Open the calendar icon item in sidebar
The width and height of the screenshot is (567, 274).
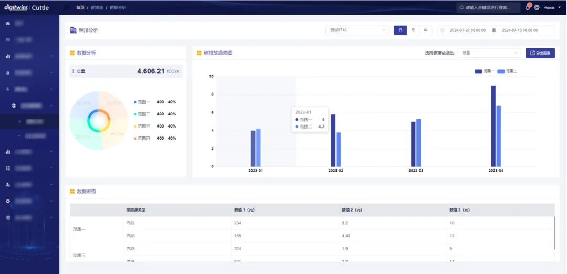point(8,40)
